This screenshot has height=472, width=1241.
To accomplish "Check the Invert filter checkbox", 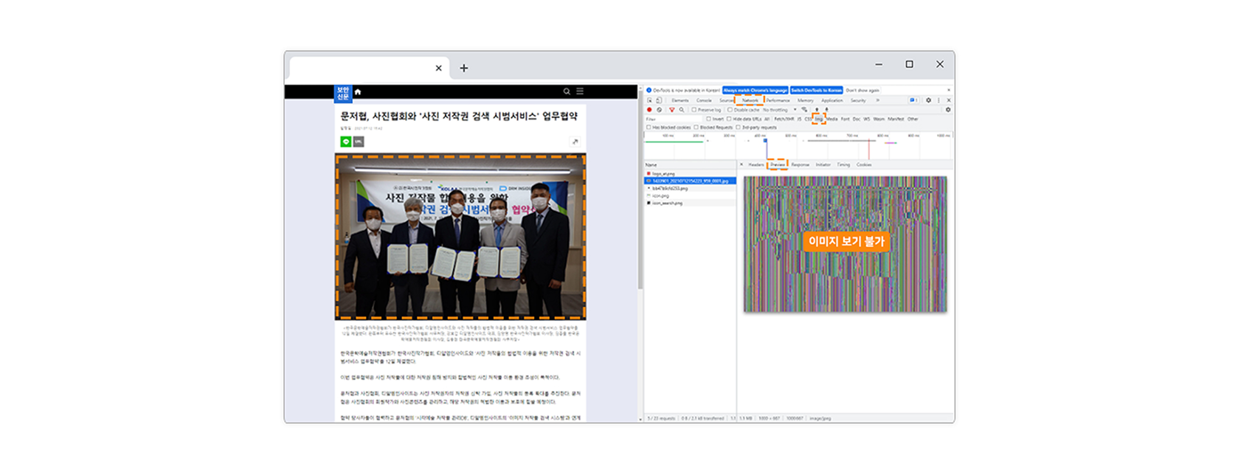I will pos(708,119).
